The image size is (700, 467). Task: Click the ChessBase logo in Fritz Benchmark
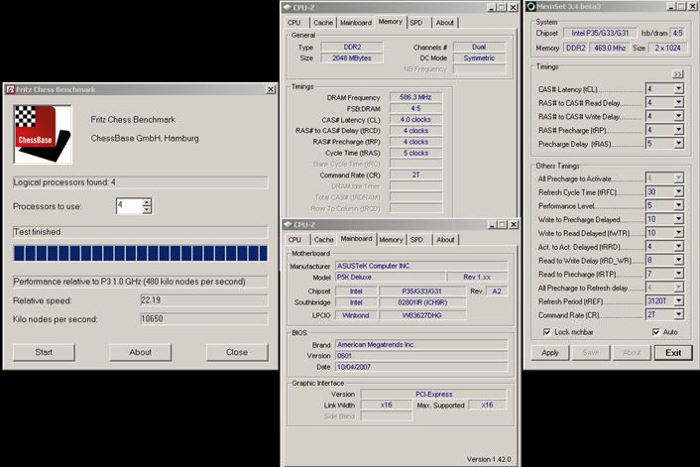[x=43, y=135]
